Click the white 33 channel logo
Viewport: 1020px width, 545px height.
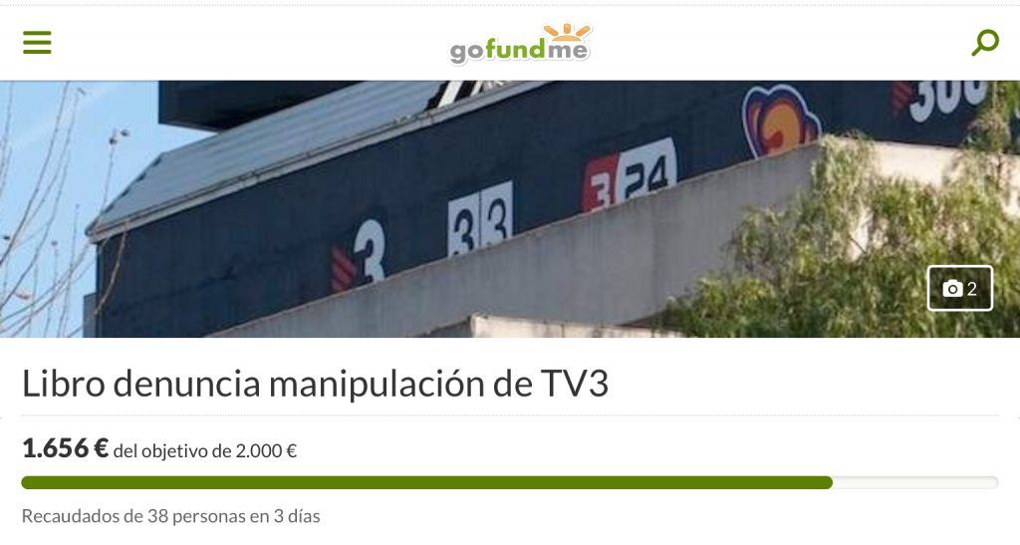click(480, 218)
